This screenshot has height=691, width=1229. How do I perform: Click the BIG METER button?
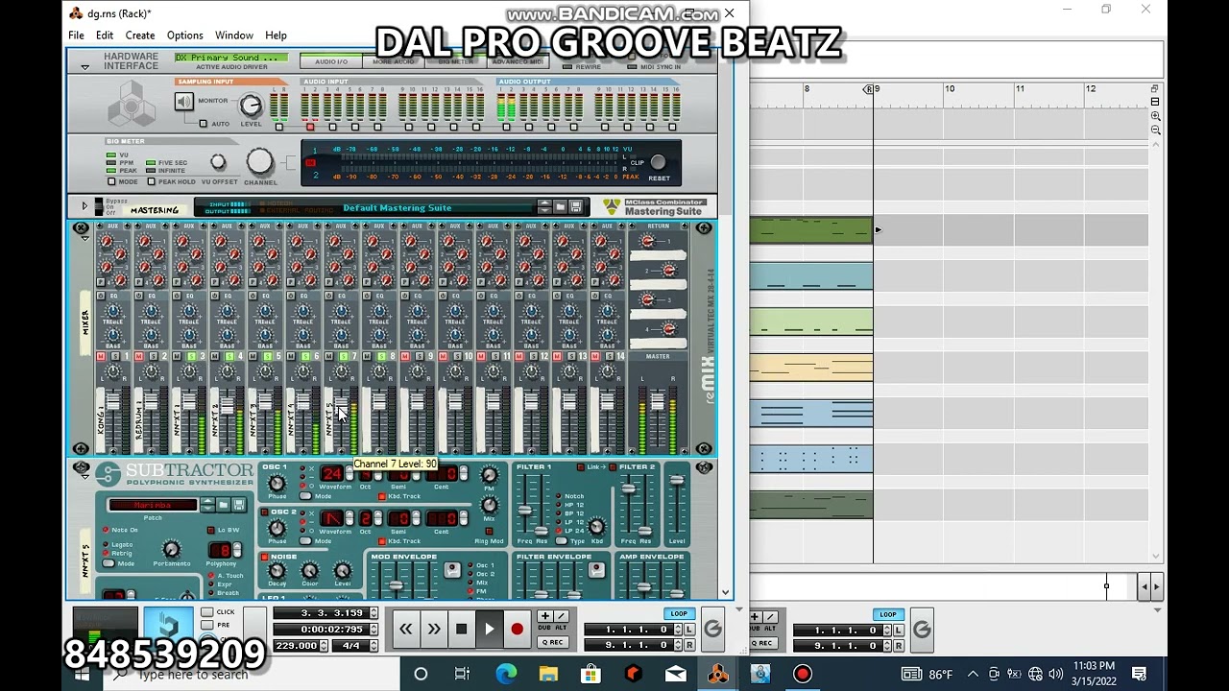[455, 61]
